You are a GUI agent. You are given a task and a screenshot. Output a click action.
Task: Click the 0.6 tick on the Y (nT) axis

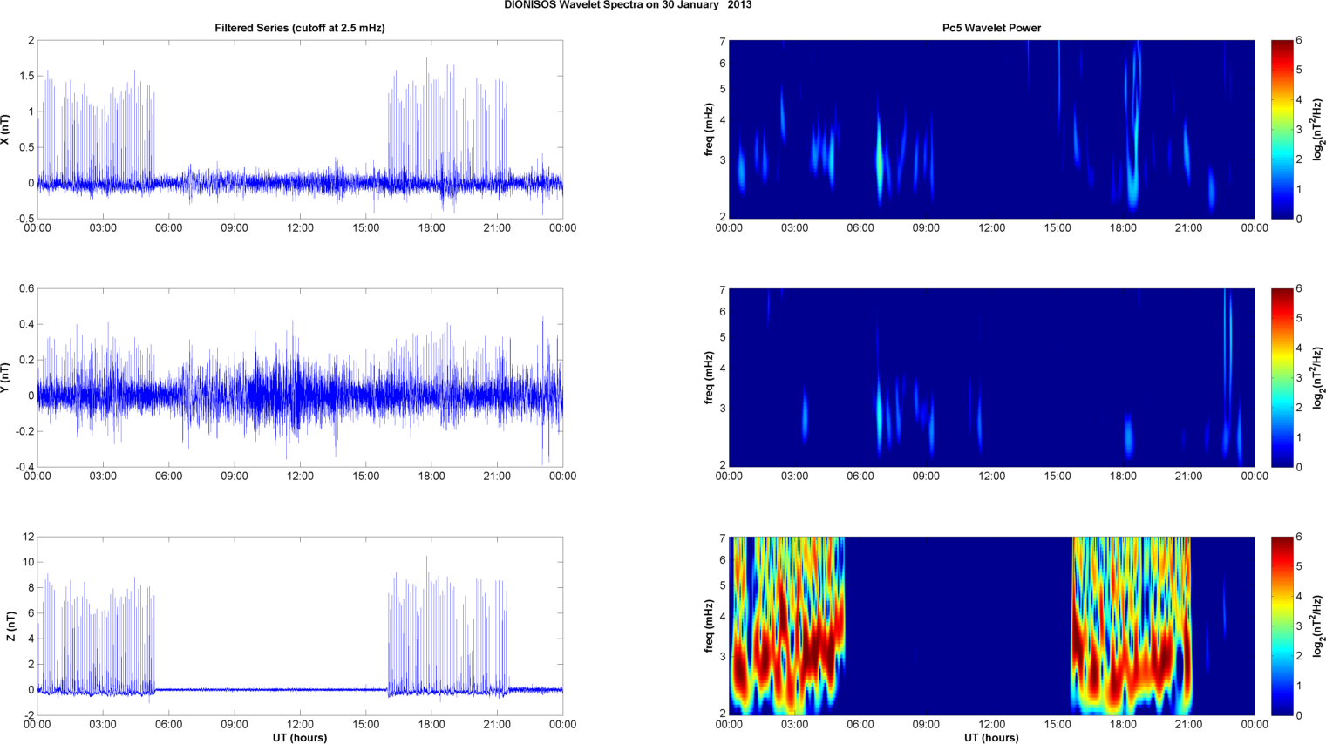point(27,289)
